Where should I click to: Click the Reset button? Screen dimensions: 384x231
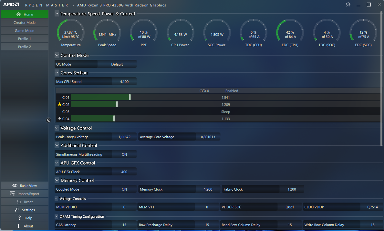tap(25, 202)
